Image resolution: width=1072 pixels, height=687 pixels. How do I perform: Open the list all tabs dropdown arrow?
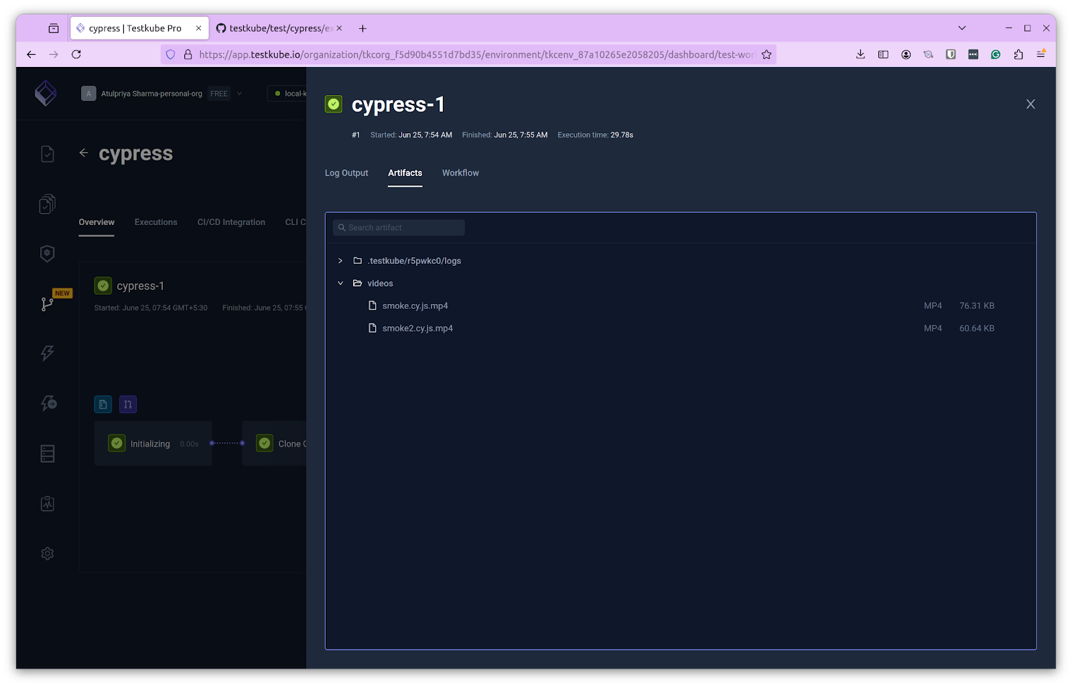(962, 28)
